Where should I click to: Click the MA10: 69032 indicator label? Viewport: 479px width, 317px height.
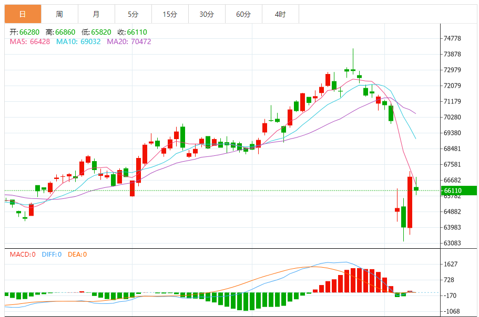[78, 41]
